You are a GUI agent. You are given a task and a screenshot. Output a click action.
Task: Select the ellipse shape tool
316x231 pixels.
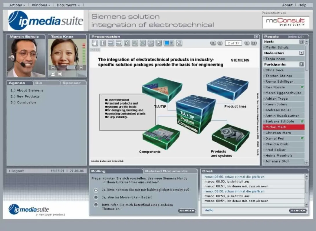point(143,43)
